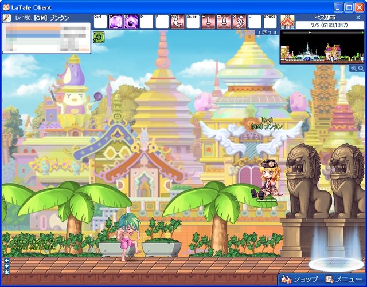Use the sitting action in the Alt slot
Screen dimensions: 367x287
tap(177, 22)
